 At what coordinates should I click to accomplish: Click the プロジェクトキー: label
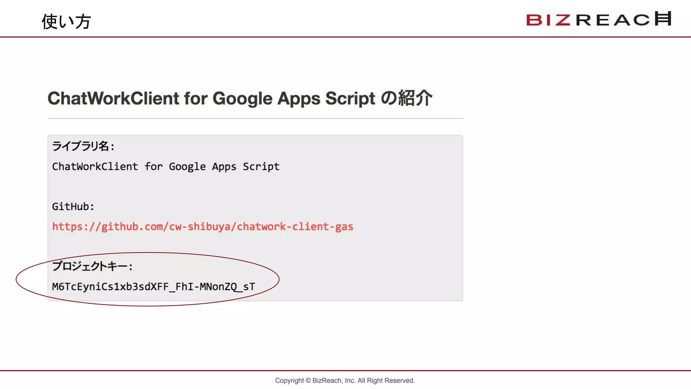pyautogui.click(x=92, y=266)
